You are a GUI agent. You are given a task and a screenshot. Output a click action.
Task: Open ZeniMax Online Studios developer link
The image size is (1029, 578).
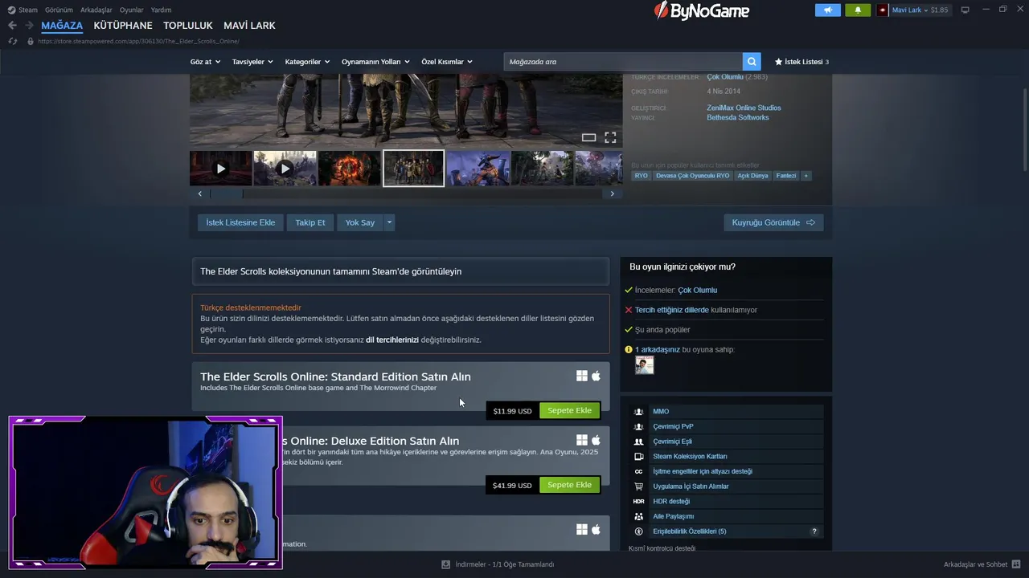point(744,108)
